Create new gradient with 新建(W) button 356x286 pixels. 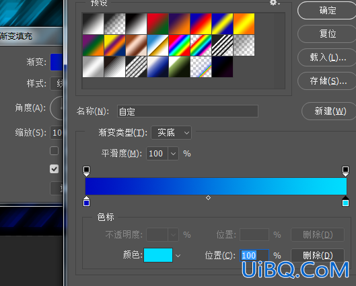(x=329, y=111)
